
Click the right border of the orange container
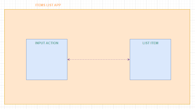point(190,57)
